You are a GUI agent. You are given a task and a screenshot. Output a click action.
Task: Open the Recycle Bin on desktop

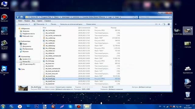pyautogui.click(x=188, y=96)
